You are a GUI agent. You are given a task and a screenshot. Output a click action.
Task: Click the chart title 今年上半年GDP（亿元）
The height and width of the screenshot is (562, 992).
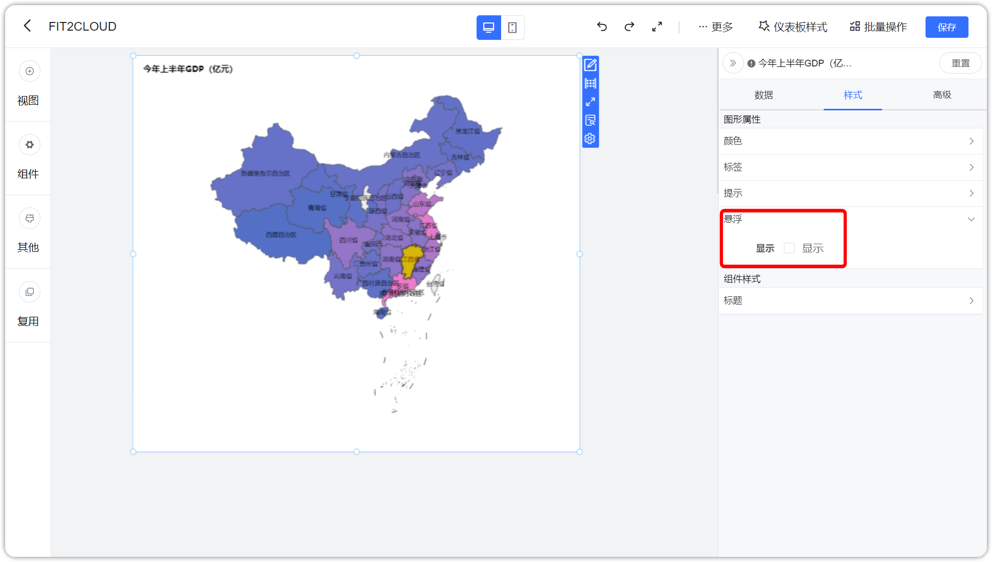pyautogui.click(x=188, y=69)
